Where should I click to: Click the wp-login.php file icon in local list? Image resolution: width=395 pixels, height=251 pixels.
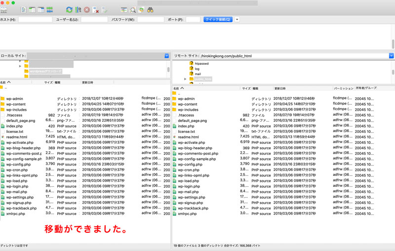pos(2,186)
